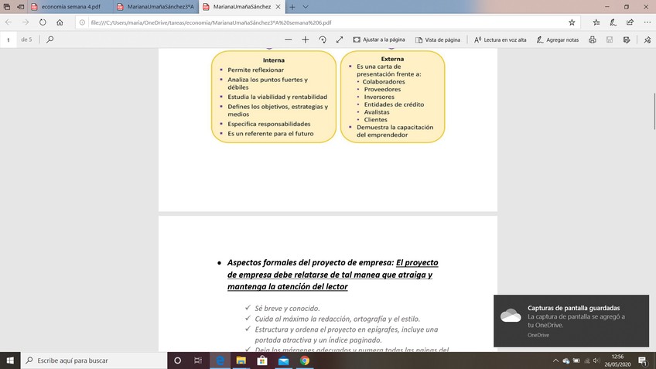Set these tabs aside icon
Screen dimensions: 656x369
coord(20,7)
